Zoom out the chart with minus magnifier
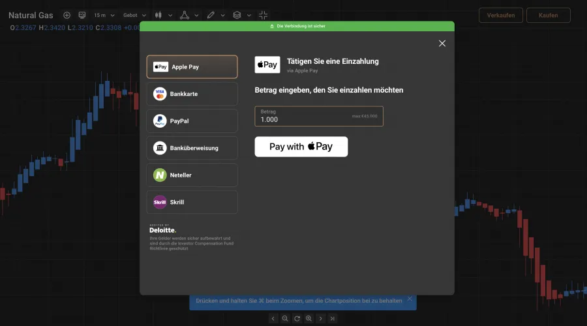 (285, 318)
